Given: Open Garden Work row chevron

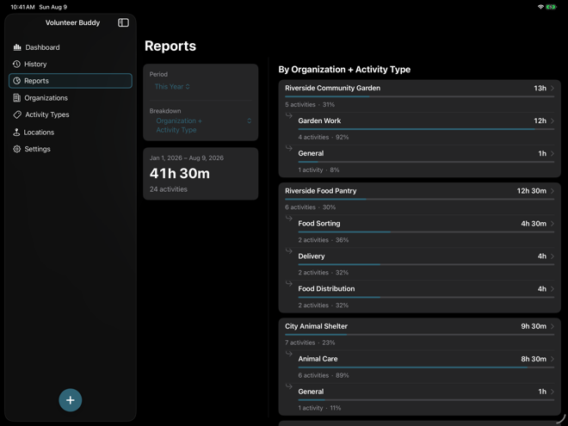Looking at the screenshot, I should click(553, 120).
